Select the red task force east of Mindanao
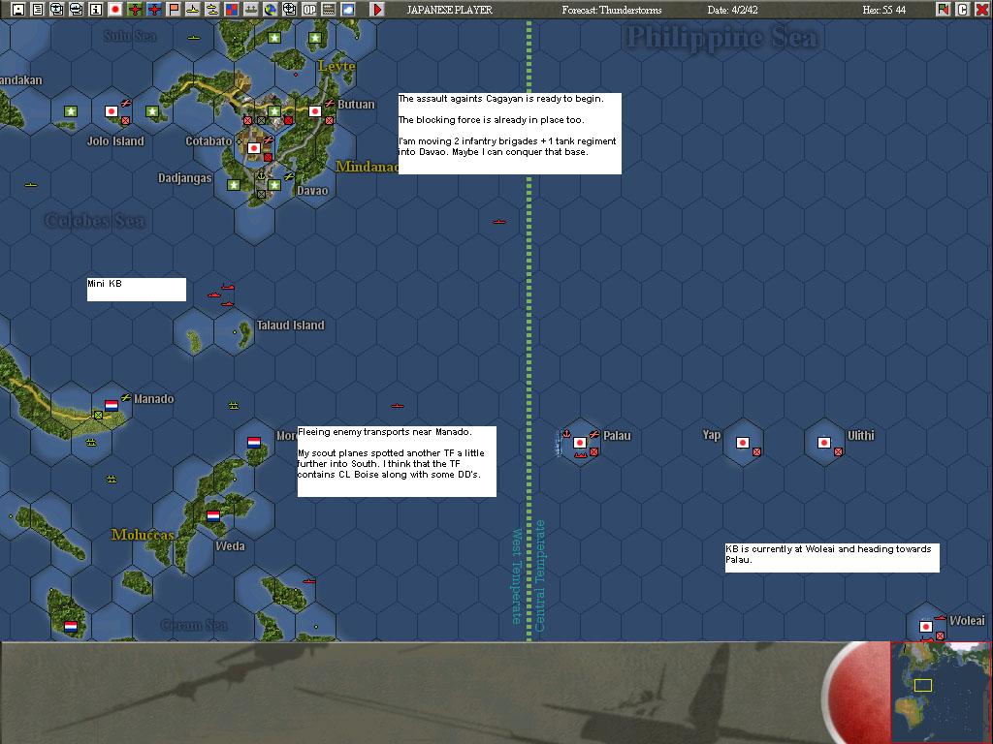 [x=499, y=222]
